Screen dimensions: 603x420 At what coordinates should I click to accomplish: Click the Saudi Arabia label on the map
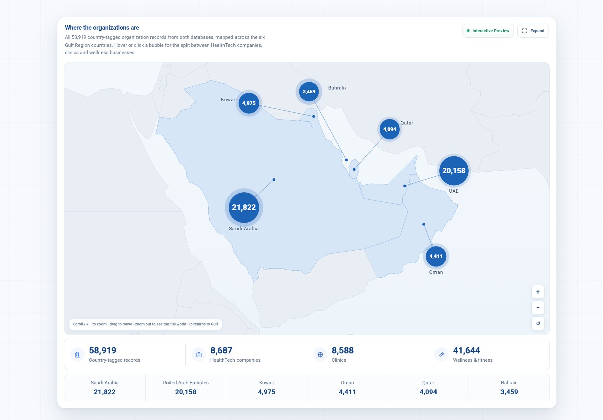[x=244, y=228]
